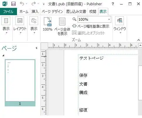The height and width of the screenshot is (118, 142).
Task: Expand the zoom percentage dropdown arrow
Action: (109, 20)
